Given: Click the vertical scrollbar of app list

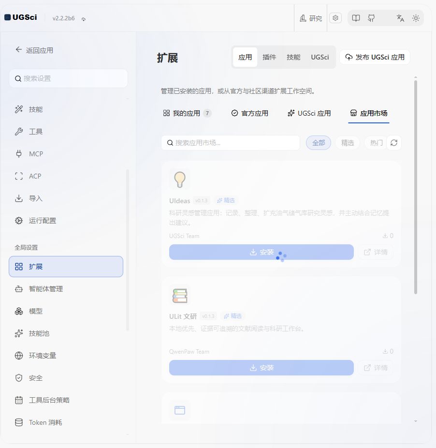Looking at the screenshot, I should point(415,187).
